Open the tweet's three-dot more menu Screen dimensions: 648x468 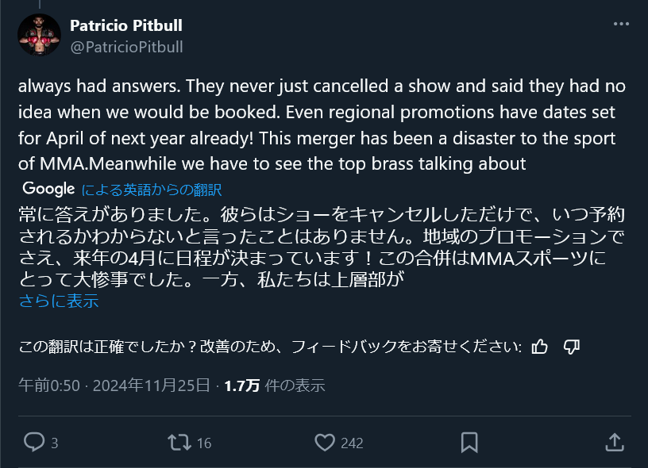point(620,25)
